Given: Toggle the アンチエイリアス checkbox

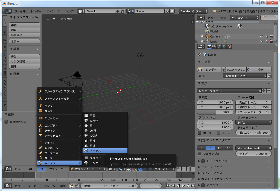Looking at the screenshot, I should pyautogui.click(x=203, y=140).
